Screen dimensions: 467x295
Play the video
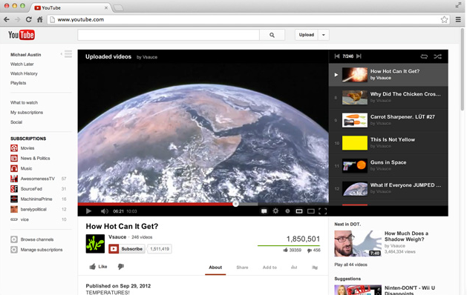click(x=88, y=211)
